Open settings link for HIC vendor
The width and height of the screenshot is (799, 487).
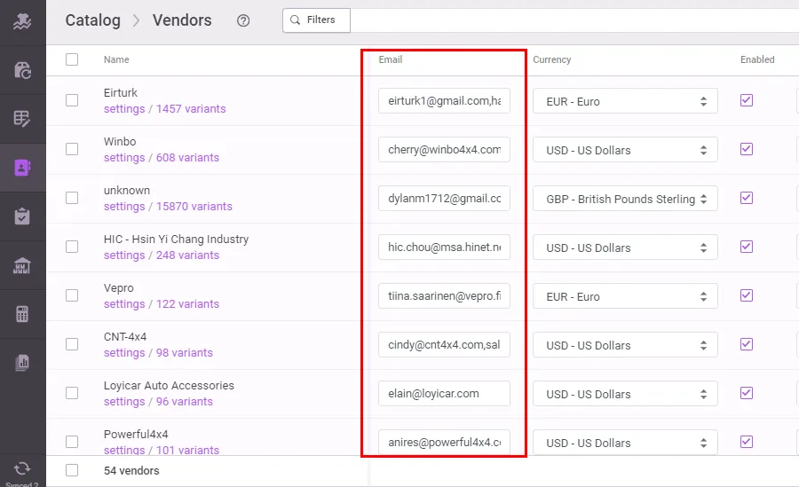[124, 255]
